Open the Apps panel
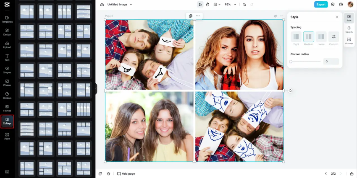This screenshot has width=357, height=178. 7,136
